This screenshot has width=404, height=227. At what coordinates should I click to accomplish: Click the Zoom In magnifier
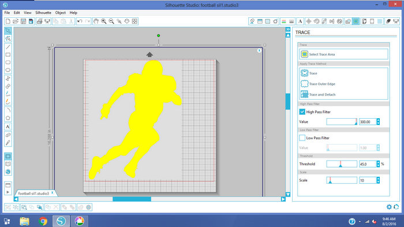click(x=103, y=21)
